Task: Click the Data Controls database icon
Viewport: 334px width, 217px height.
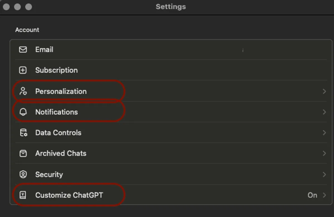Action: coord(23,133)
